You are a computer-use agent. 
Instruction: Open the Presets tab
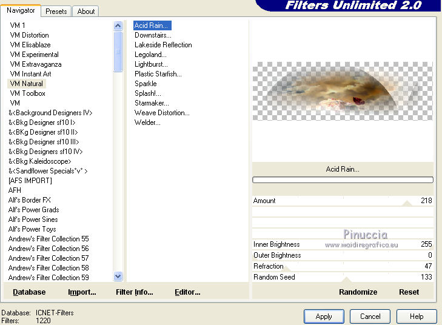pyautogui.click(x=56, y=12)
